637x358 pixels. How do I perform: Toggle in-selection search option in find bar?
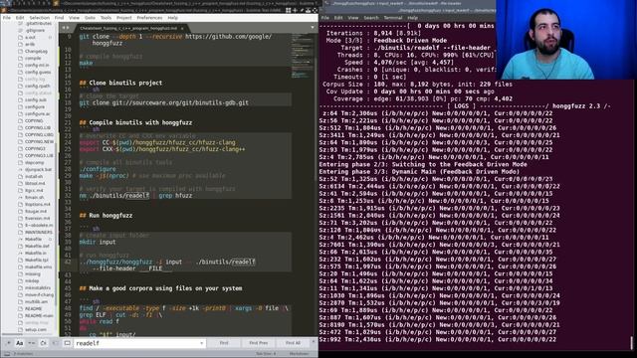[56, 343]
